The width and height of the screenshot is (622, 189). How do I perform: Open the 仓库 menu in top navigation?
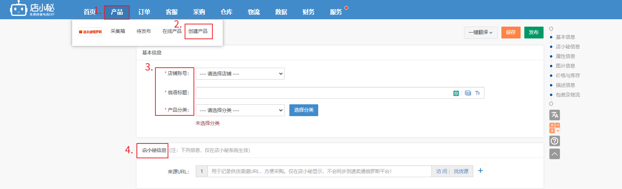[226, 12]
